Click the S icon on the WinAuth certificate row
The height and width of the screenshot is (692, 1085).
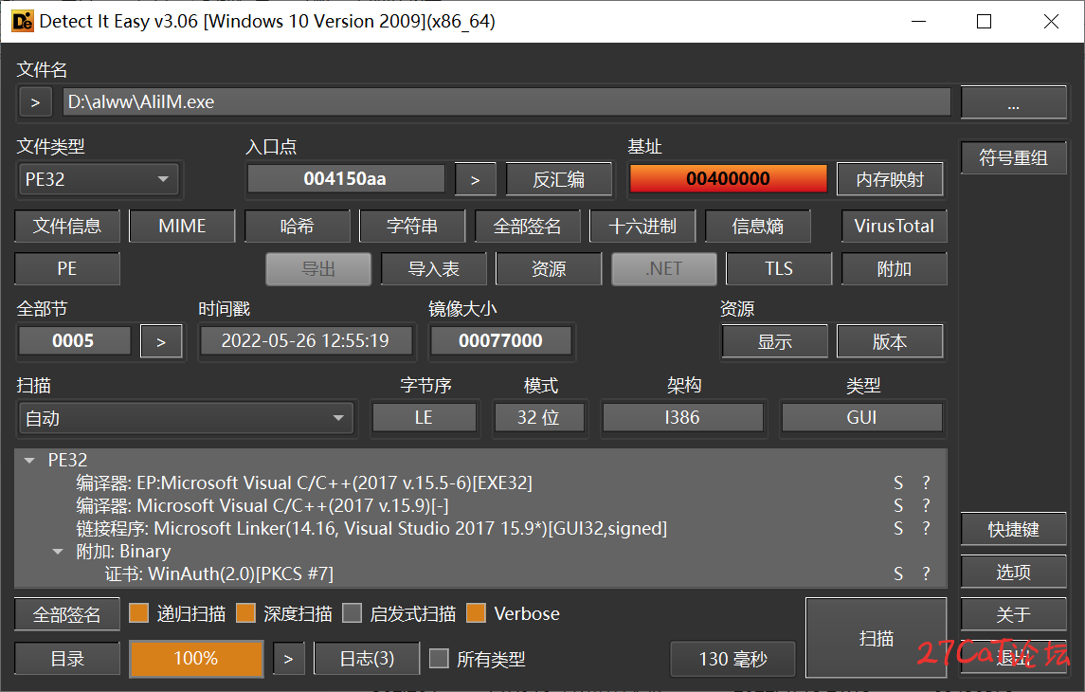tap(898, 574)
